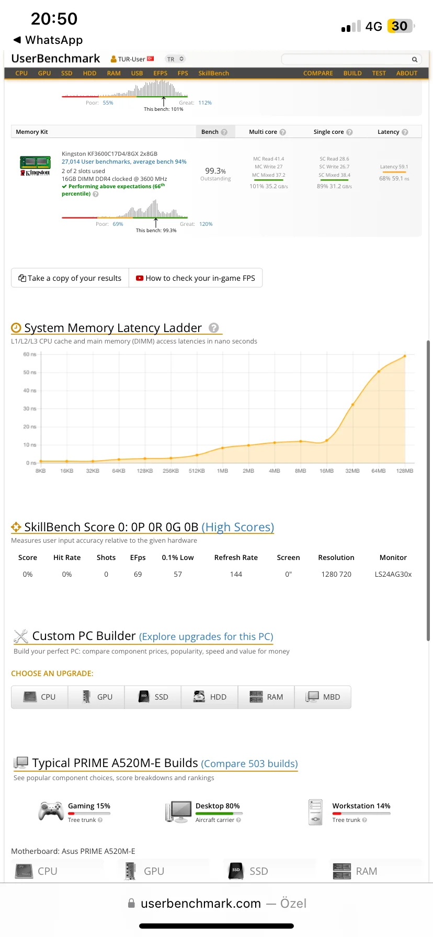Open the SkillBench menu item
This screenshot has height=937, width=433.
click(x=213, y=73)
